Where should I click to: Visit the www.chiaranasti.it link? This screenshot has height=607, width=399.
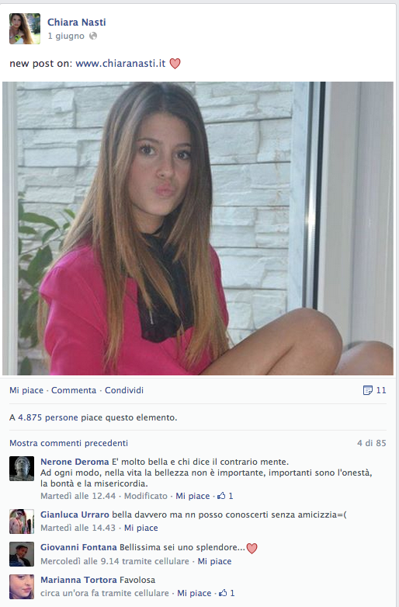pyautogui.click(x=120, y=64)
